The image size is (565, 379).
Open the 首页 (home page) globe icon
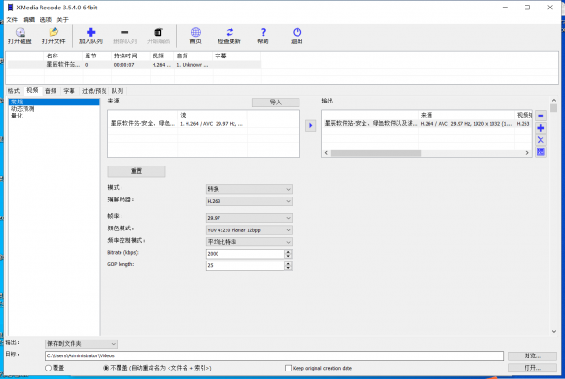pyautogui.click(x=196, y=32)
